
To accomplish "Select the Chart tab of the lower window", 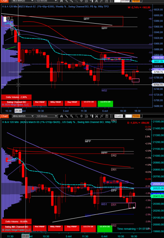I will coord(3,116).
